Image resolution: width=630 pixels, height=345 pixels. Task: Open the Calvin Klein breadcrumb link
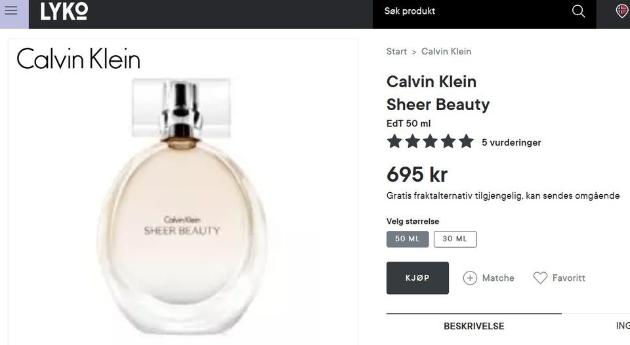(446, 51)
